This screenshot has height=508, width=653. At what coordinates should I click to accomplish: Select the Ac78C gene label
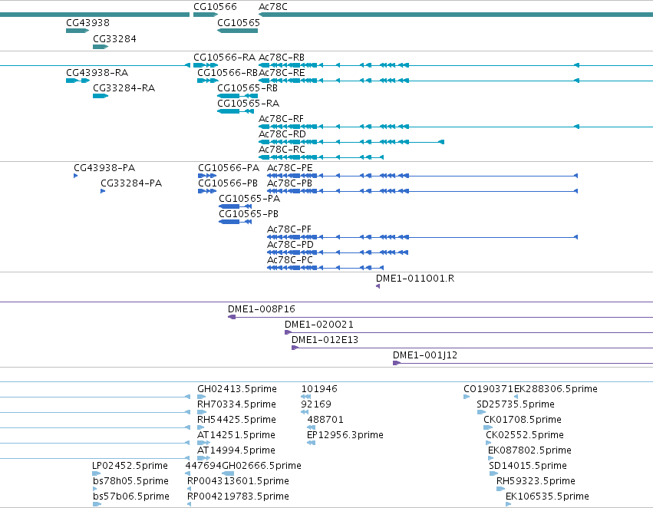tap(272, 7)
